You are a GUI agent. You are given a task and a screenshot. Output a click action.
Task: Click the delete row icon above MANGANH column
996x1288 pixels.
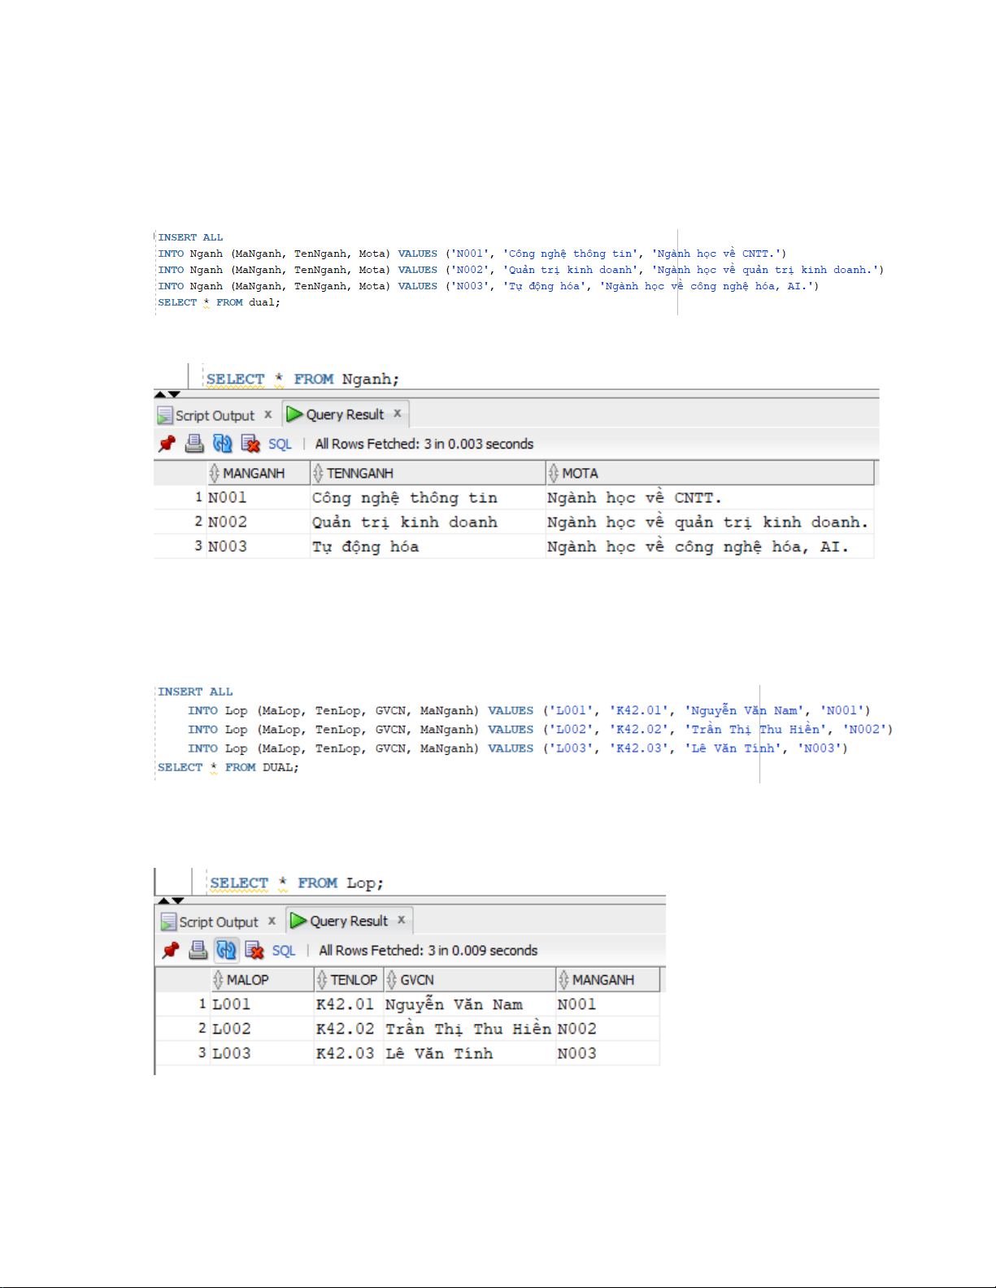(250, 444)
